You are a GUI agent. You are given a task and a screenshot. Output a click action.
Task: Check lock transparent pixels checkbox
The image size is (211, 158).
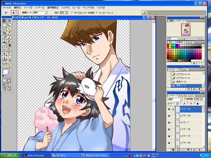[174, 104]
